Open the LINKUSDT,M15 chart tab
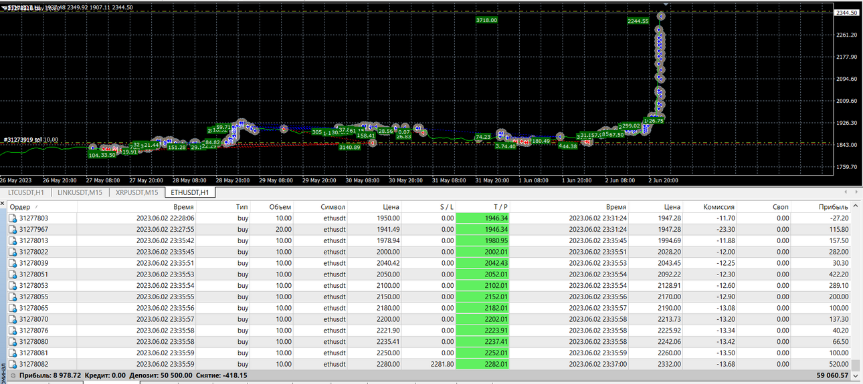863x384 pixels. [80, 192]
